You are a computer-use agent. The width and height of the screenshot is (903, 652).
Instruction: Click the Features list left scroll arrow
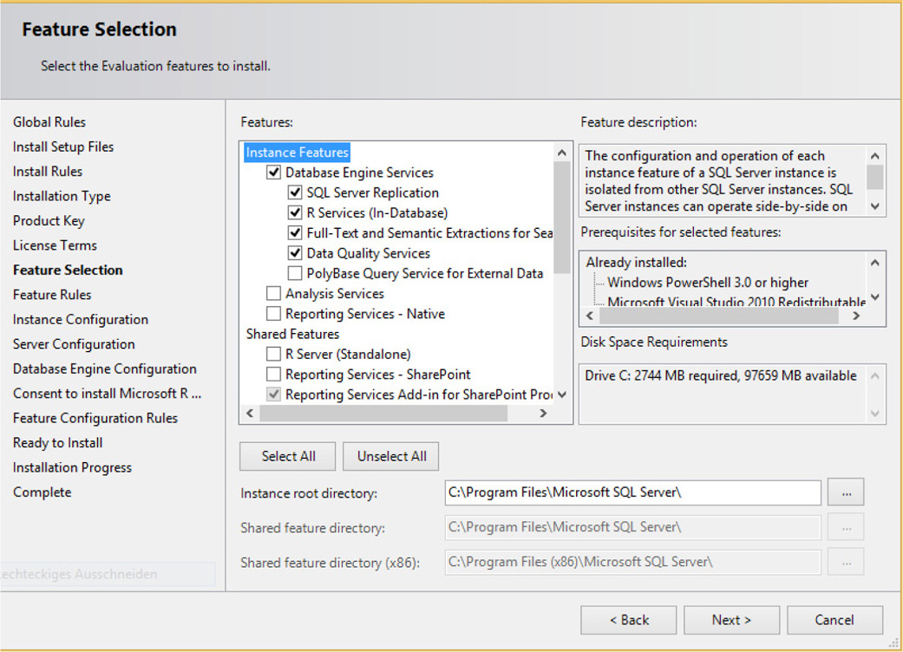(x=249, y=414)
